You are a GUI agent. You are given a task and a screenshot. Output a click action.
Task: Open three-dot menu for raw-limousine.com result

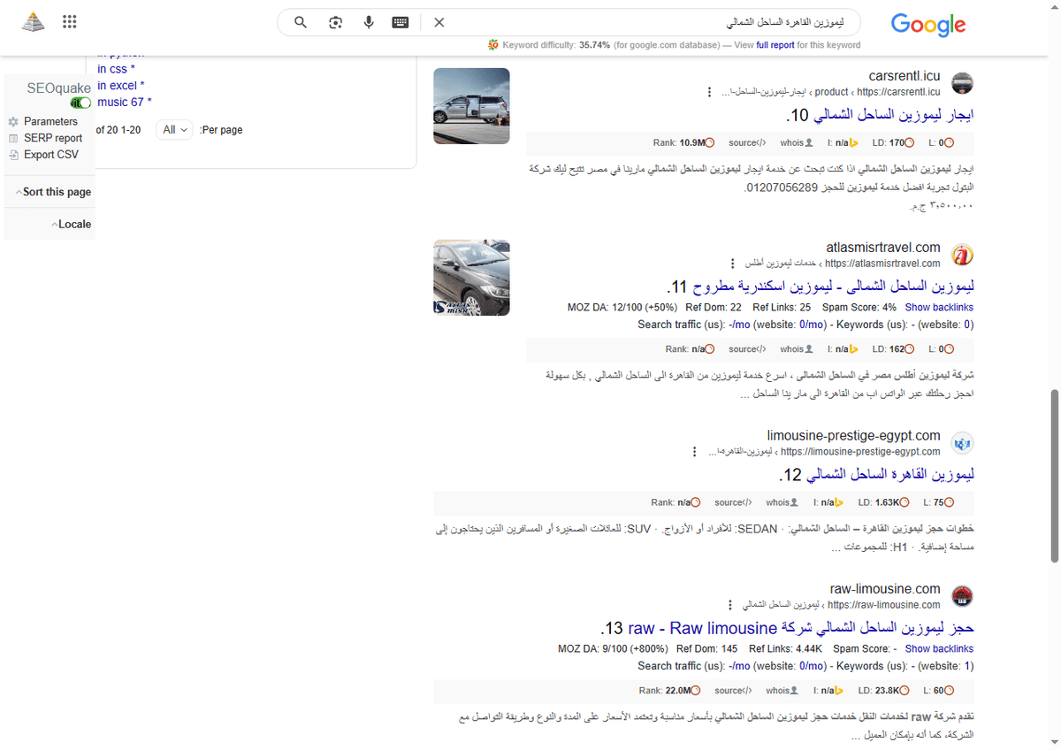click(x=729, y=604)
